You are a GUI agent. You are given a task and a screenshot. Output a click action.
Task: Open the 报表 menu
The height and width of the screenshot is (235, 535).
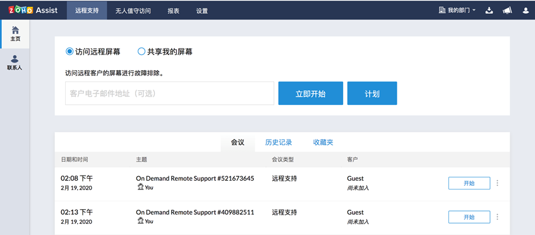click(x=173, y=11)
